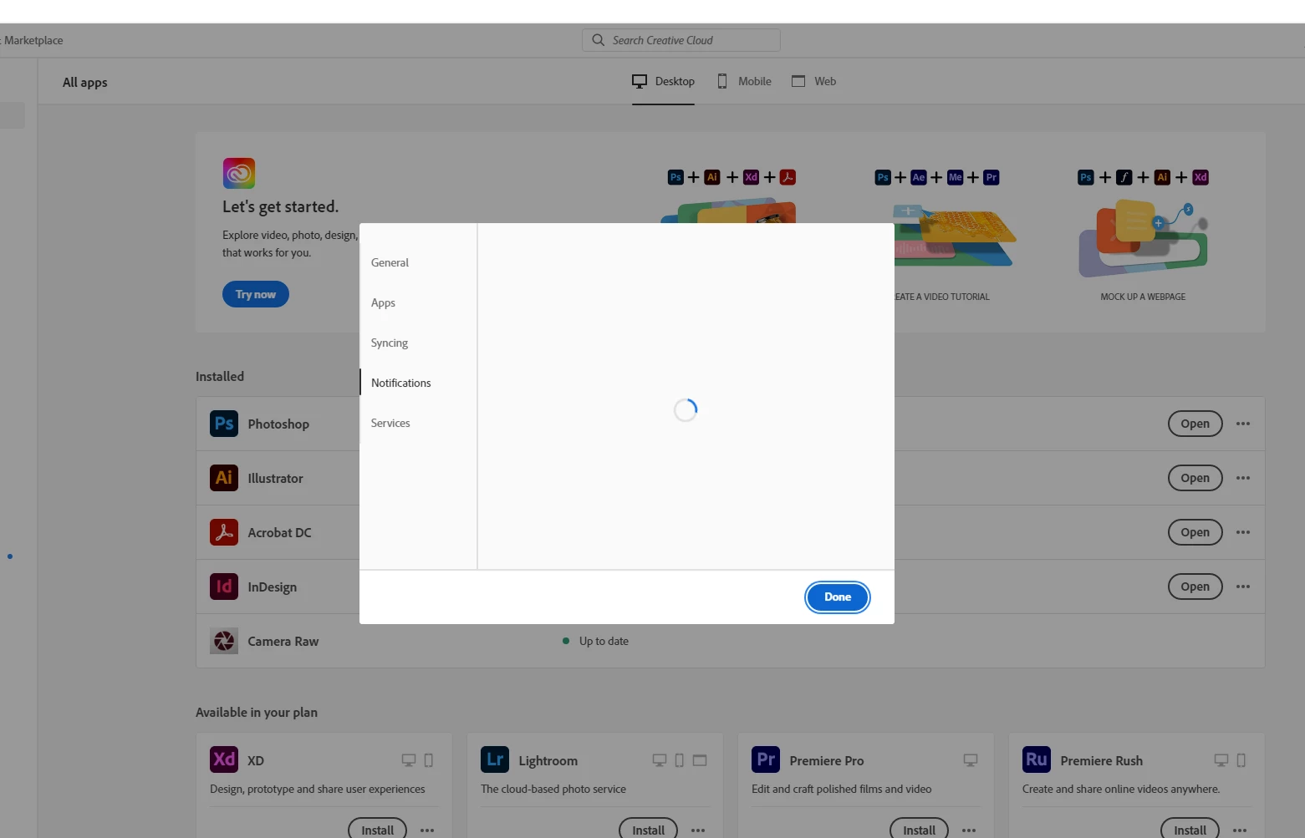Open more options for Lightroom card
The height and width of the screenshot is (838, 1305).
(x=698, y=830)
